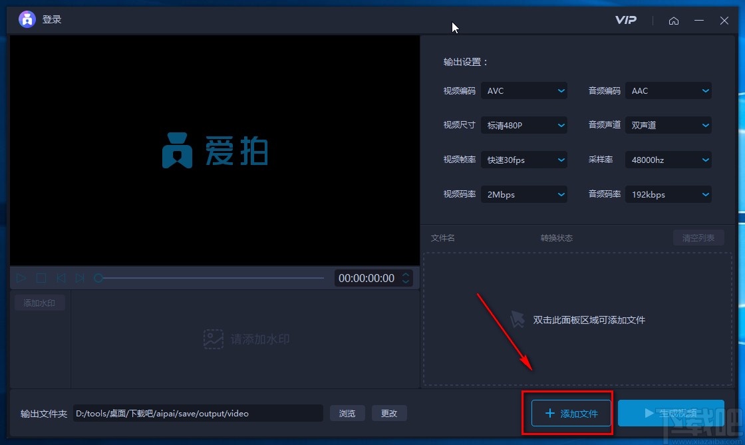Viewport: 745px width, 445px height.
Task: Click the Play button under the preview
Action: 21,278
